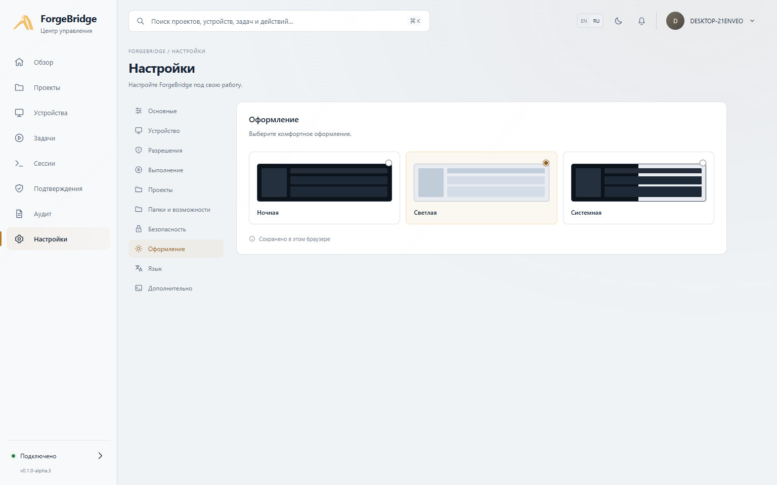Click the Аудит document icon
The height and width of the screenshot is (485, 777).
pos(19,214)
